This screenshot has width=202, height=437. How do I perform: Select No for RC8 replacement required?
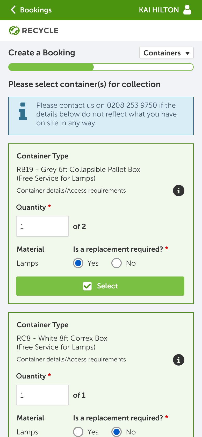point(117,432)
